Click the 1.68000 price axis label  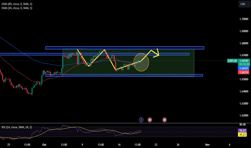point(244,43)
